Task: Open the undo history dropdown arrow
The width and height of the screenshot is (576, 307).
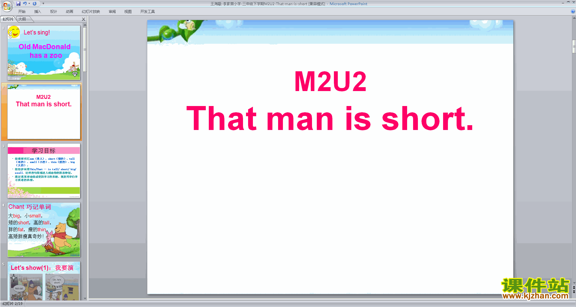Action: click(29, 4)
